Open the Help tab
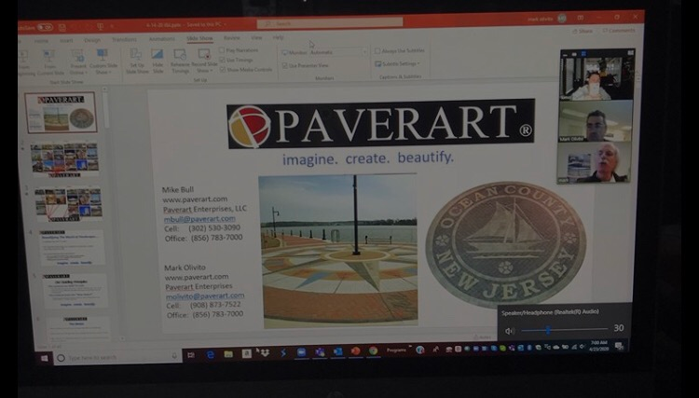Screen dimensions: 699x398 pyautogui.click(x=278, y=37)
